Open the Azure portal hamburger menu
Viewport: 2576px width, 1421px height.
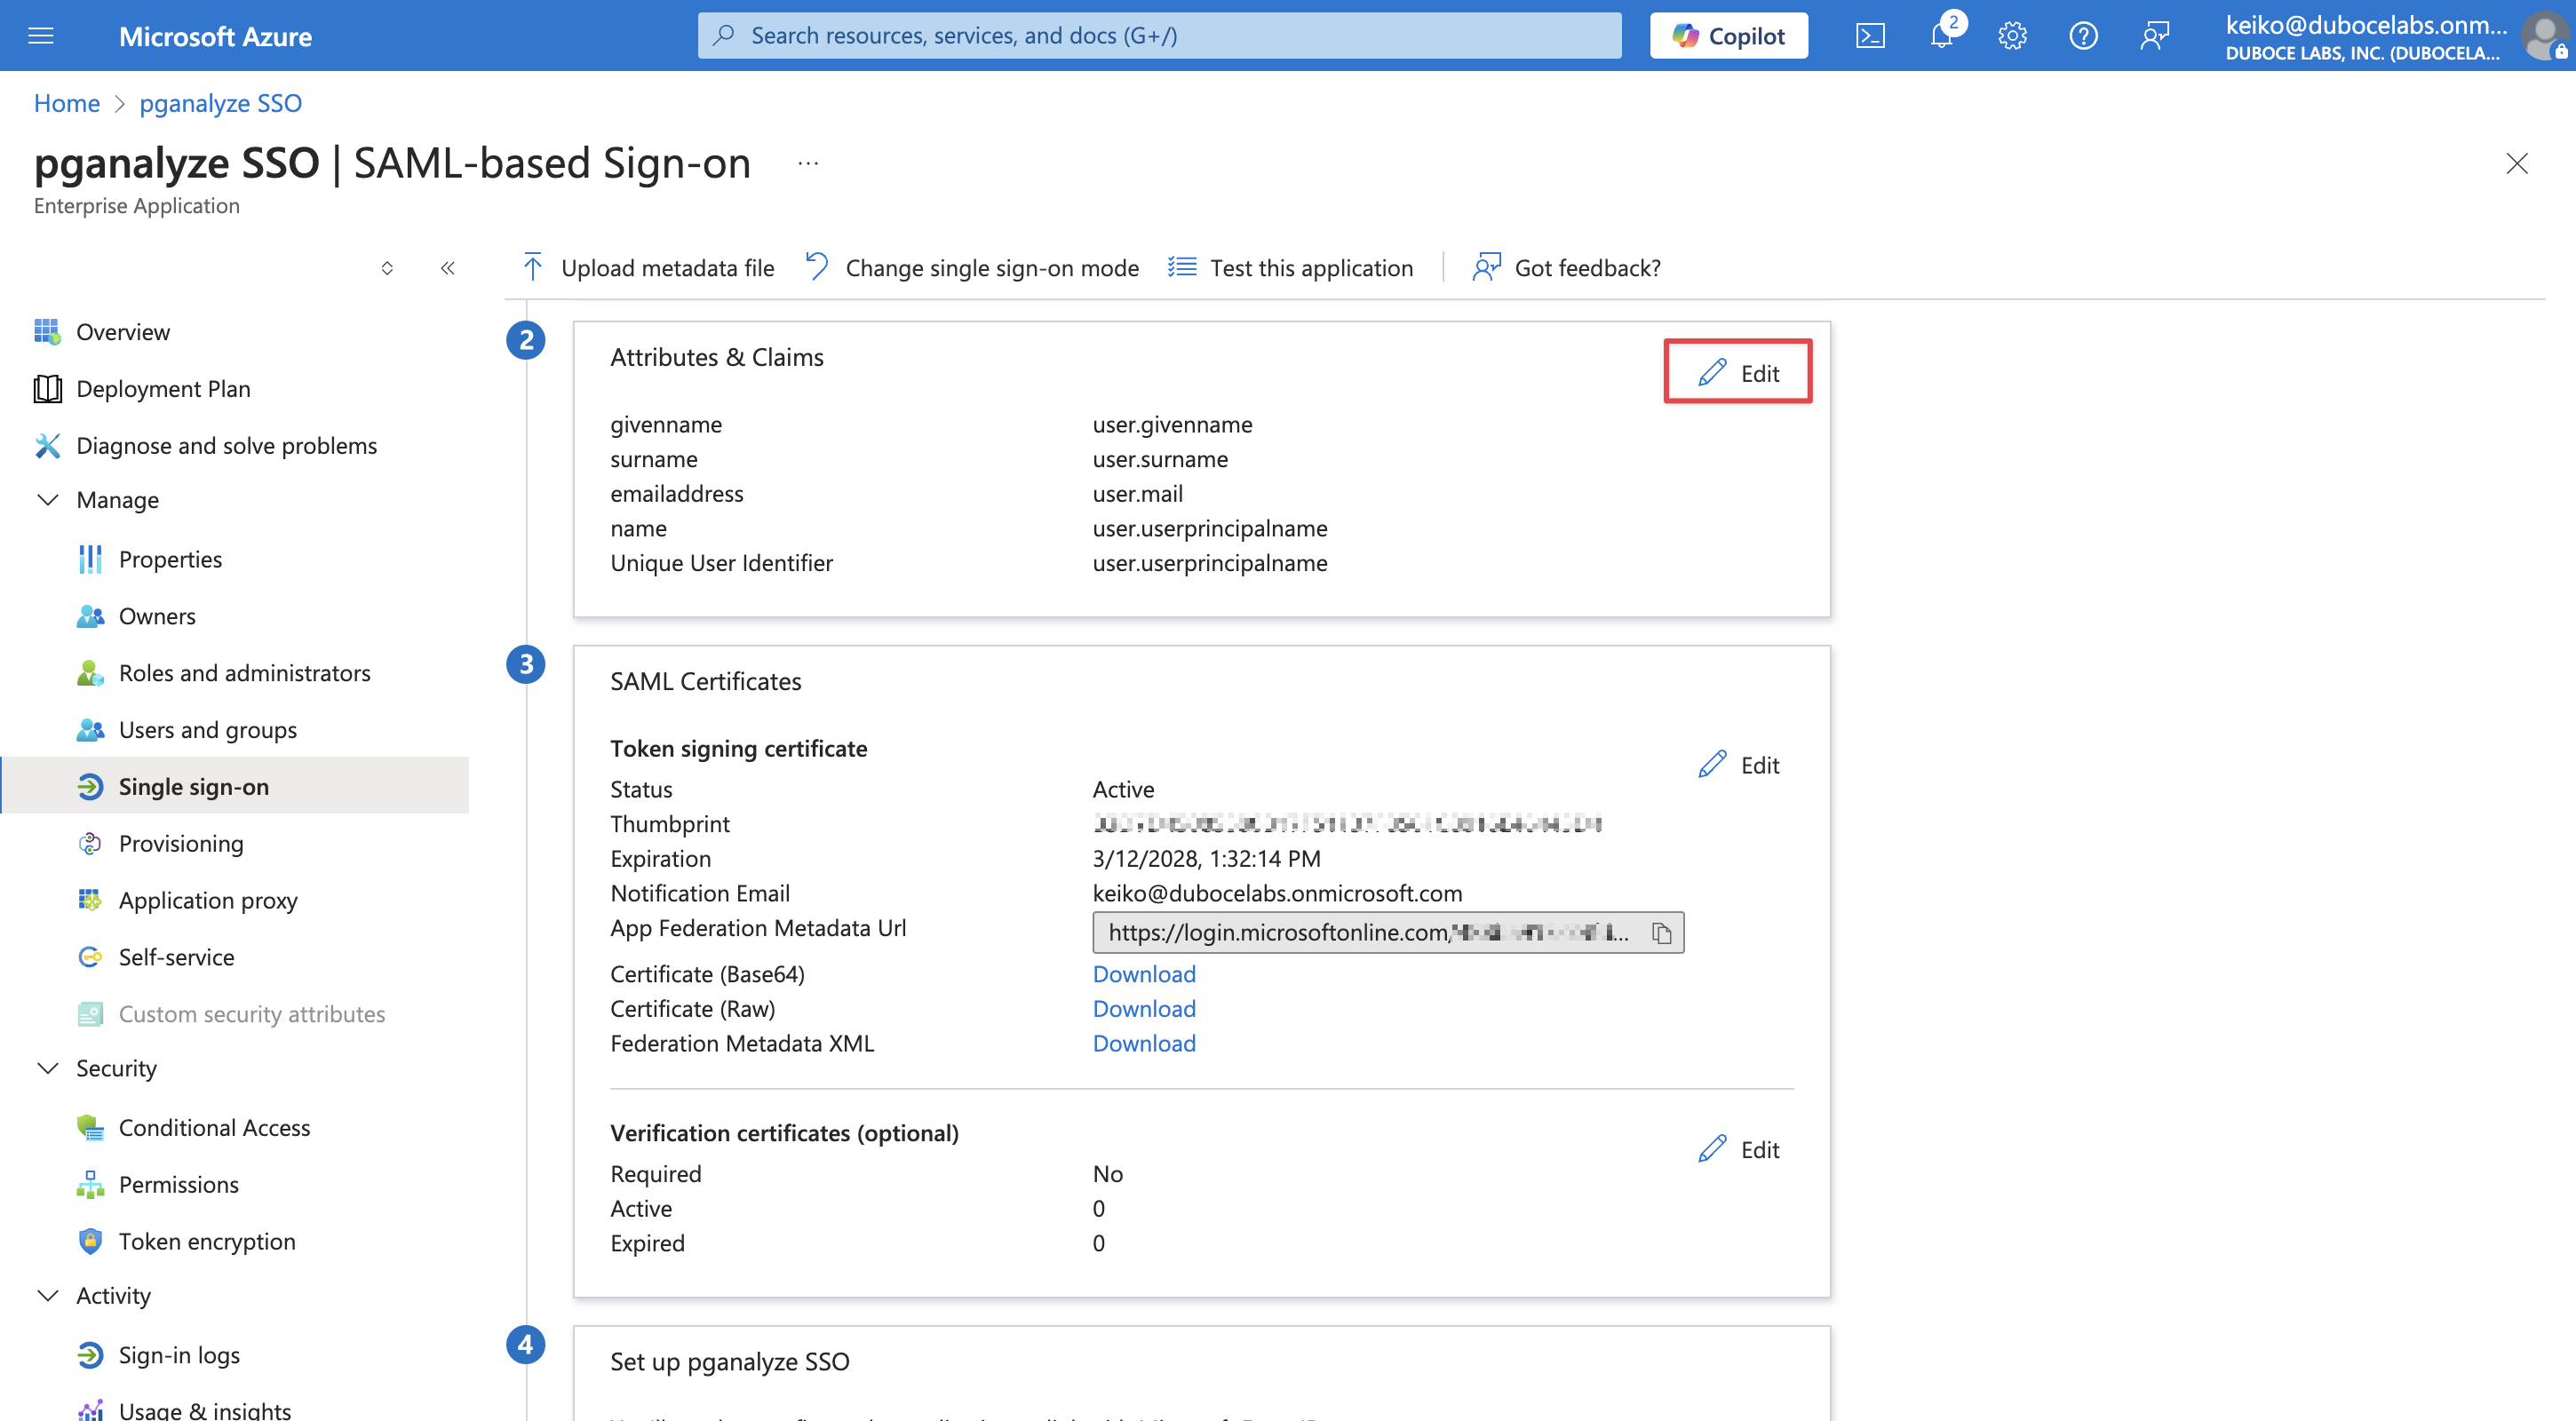point(41,36)
